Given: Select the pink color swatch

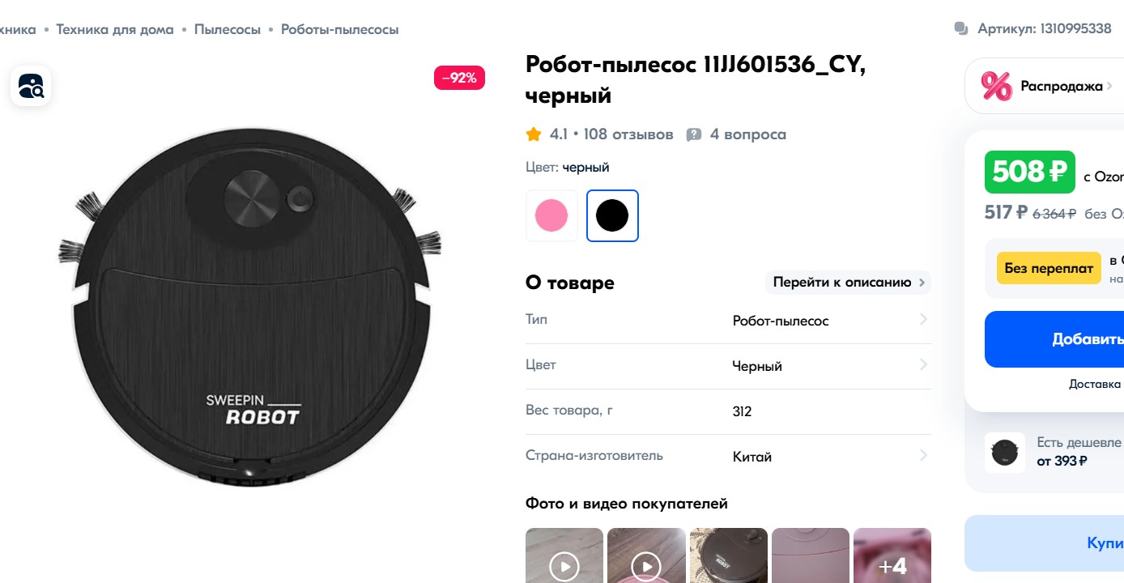Looking at the screenshot, I should 551,215.
